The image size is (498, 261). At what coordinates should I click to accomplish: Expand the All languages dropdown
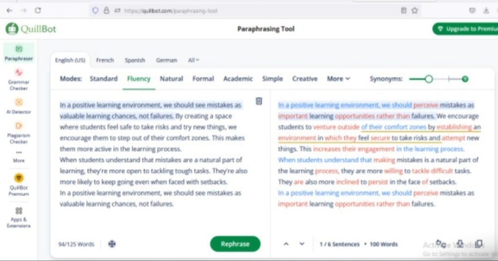pos(194,60)
